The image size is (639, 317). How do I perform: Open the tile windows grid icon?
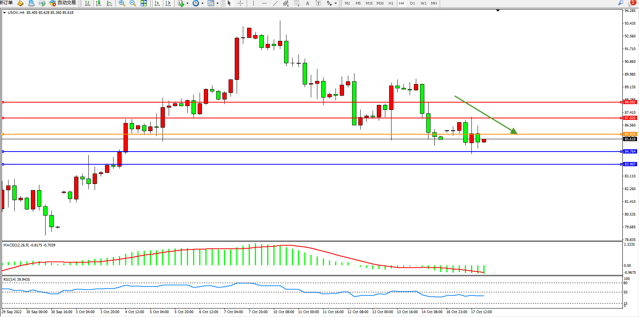[144, 3]
